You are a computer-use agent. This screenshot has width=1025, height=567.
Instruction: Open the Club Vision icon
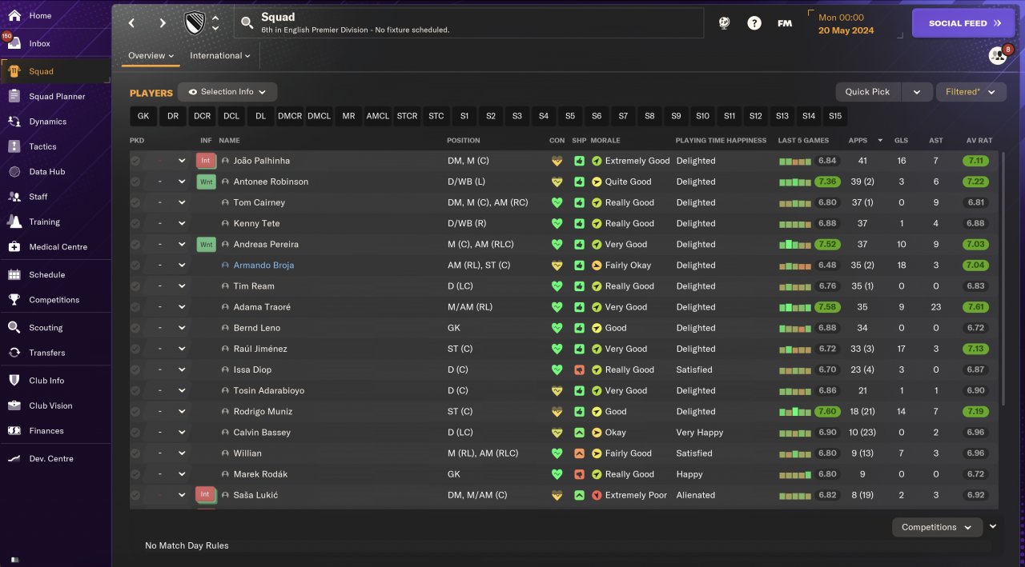pos(14,405)
